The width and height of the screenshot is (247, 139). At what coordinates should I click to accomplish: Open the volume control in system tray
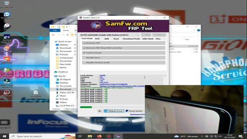[x=220, y=136]
